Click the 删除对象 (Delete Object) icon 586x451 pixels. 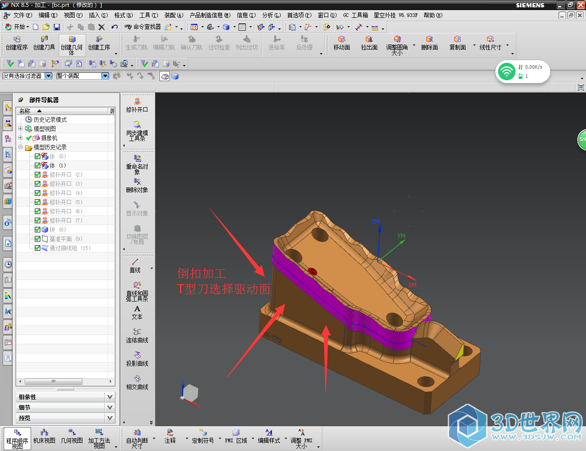(x=137, y=186)
